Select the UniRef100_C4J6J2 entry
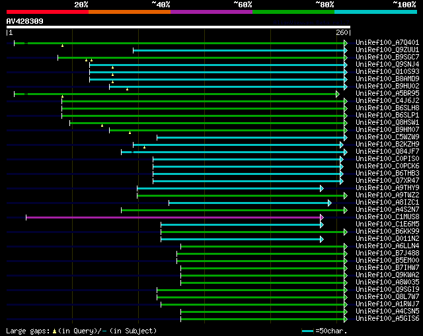The image size is (423, 336). click(387, 100)
